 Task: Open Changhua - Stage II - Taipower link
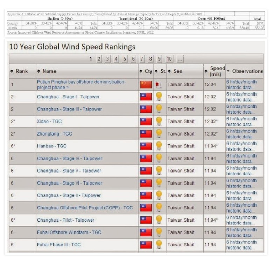[69, 195]
